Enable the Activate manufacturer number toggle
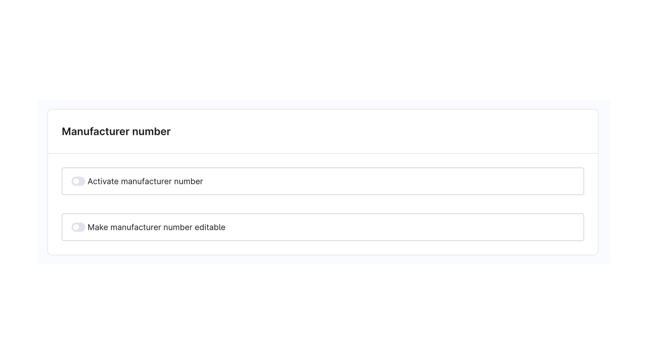This screenshot has height=364, width=647. [78, 181]
